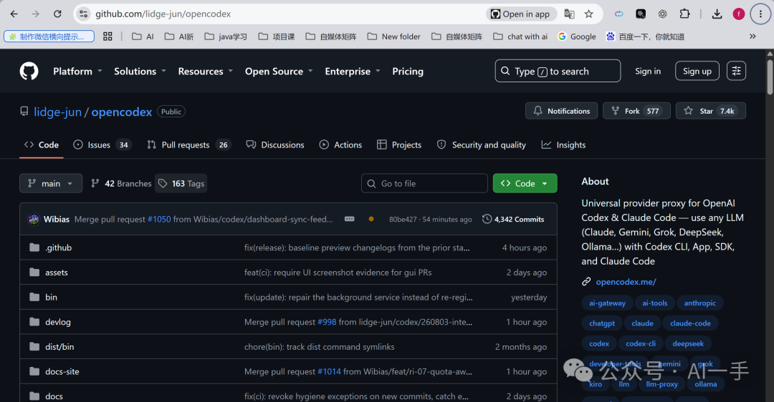
Task: Click the deepseek topic tag
Action: [x=687, y=343]
